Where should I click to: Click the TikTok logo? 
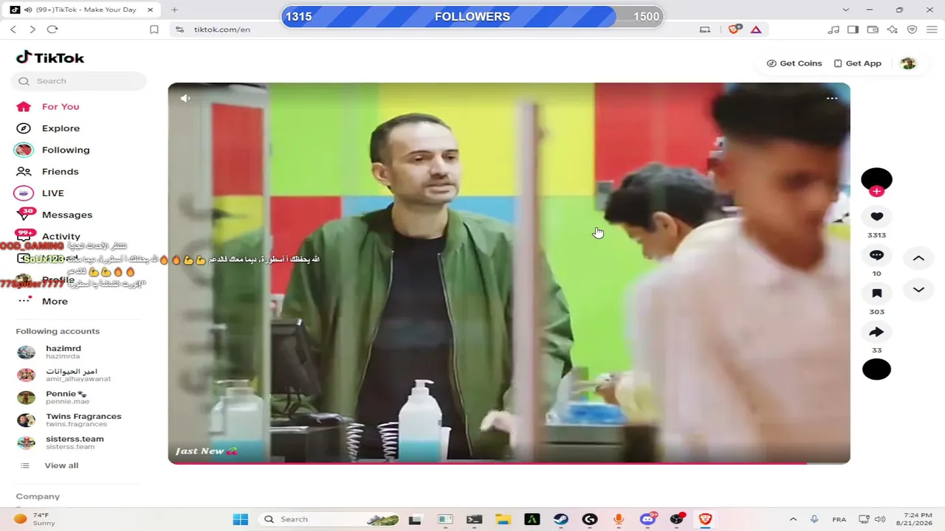(50, 58)
